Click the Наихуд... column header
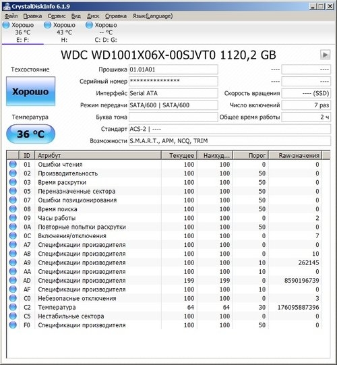The image size is (337, 365). [215, 155]
